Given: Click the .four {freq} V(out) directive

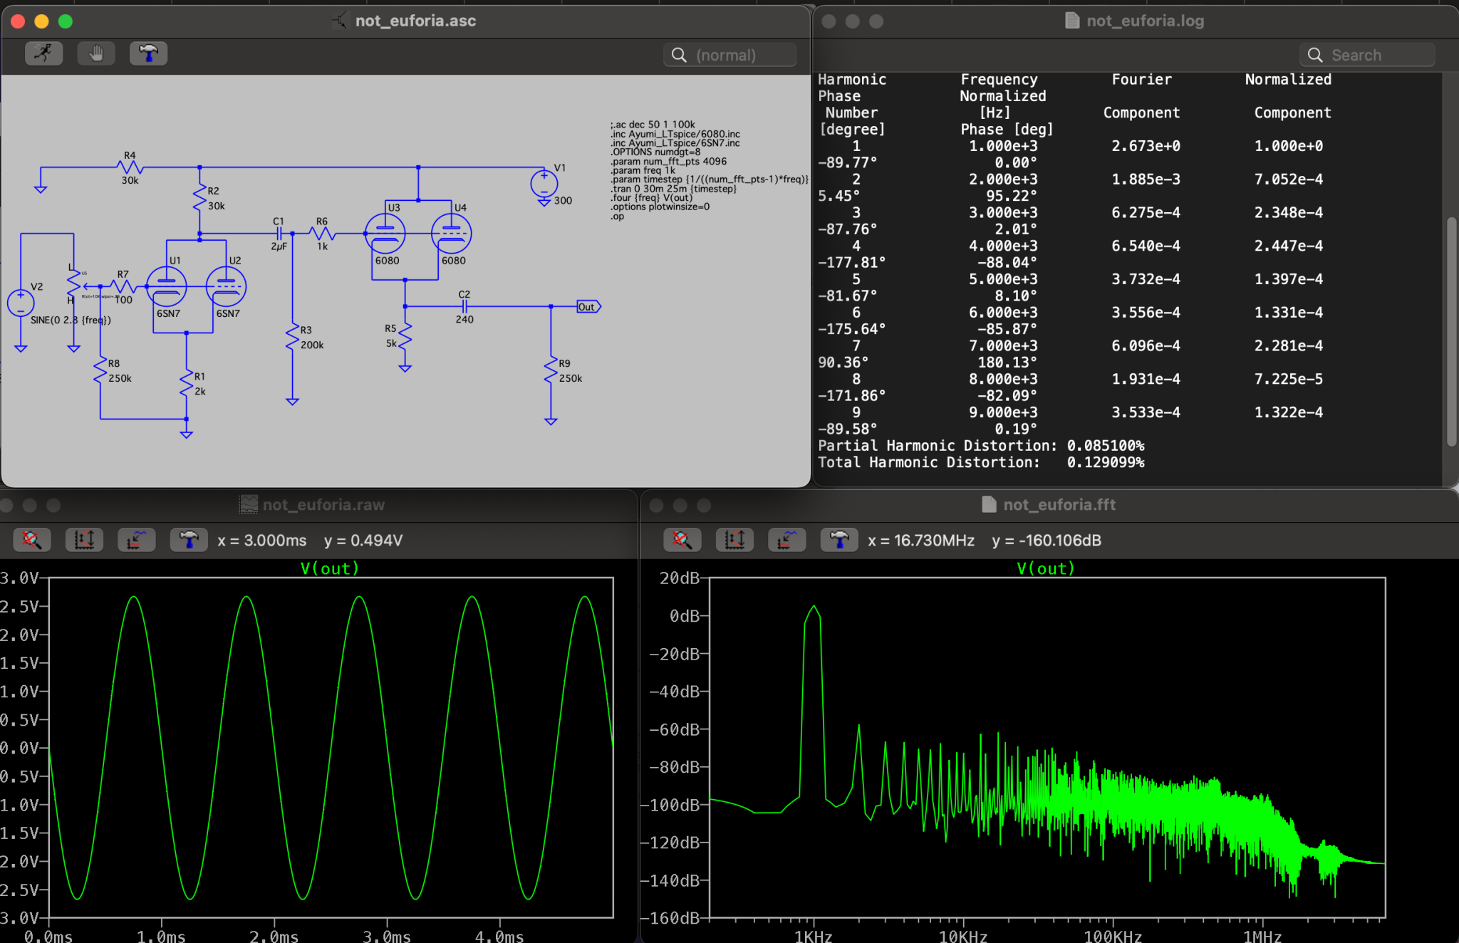Looking at the screenshot, I should click(651, 198).
